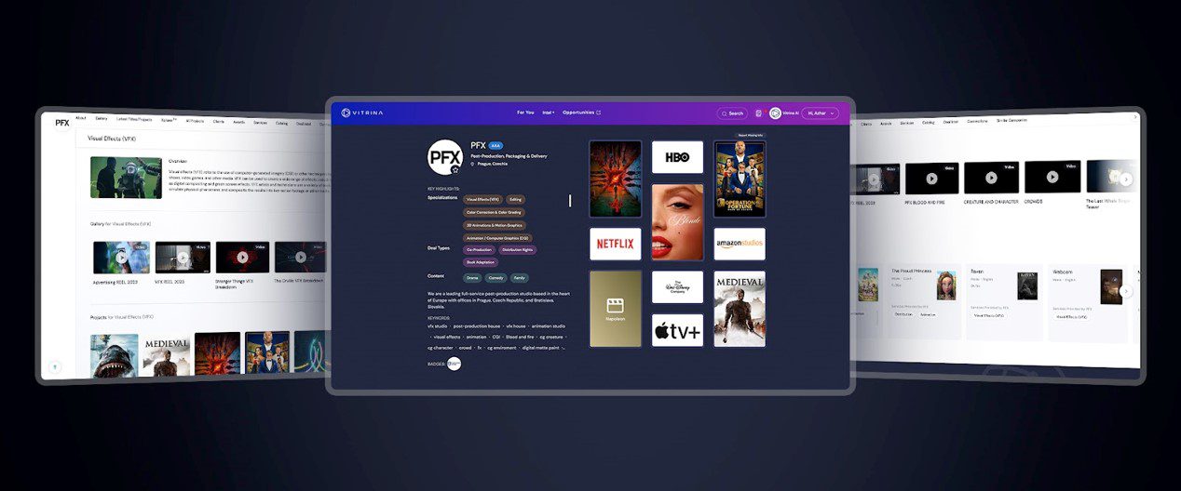Click the Netflix logo tile
The width and height of the screenshot is (1181, 491).
(615, 244)
